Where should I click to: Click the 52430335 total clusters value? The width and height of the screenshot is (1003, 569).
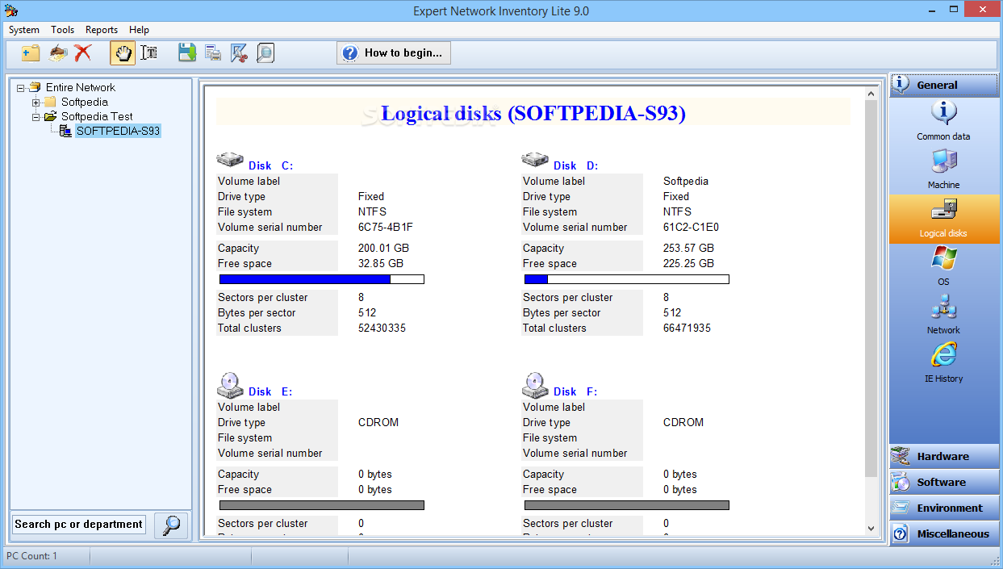(382, 328)
